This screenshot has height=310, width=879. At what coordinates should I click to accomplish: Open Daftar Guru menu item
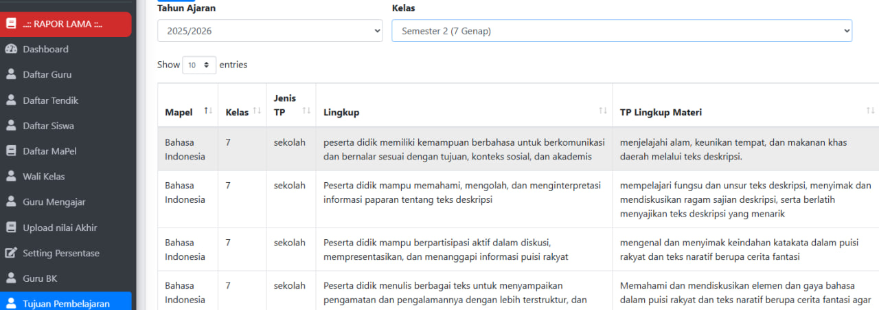click(x=66, y=75)
